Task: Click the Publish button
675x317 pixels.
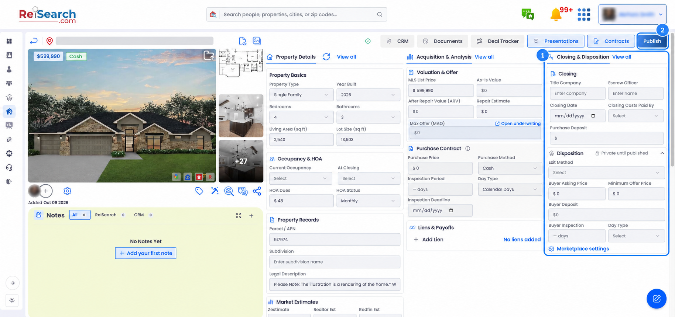Action: coord(652,41)
